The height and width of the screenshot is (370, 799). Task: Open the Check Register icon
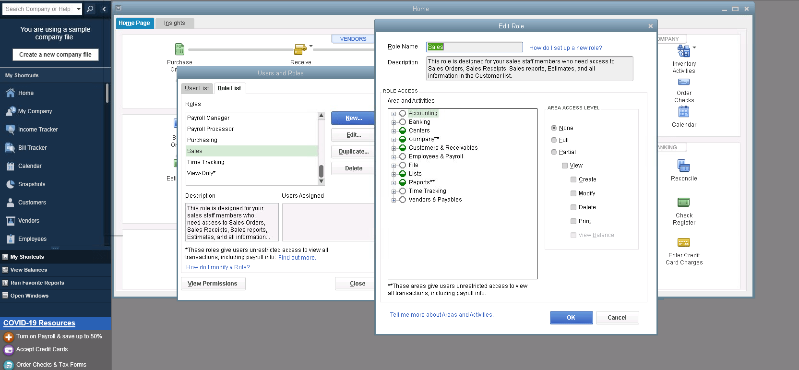pos(683,203)
